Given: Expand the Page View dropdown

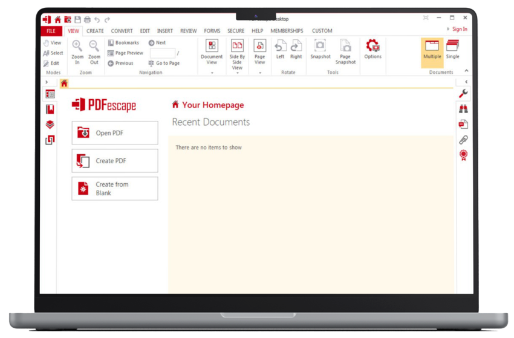Looking at the screenshot, I should tap(259, 73).
